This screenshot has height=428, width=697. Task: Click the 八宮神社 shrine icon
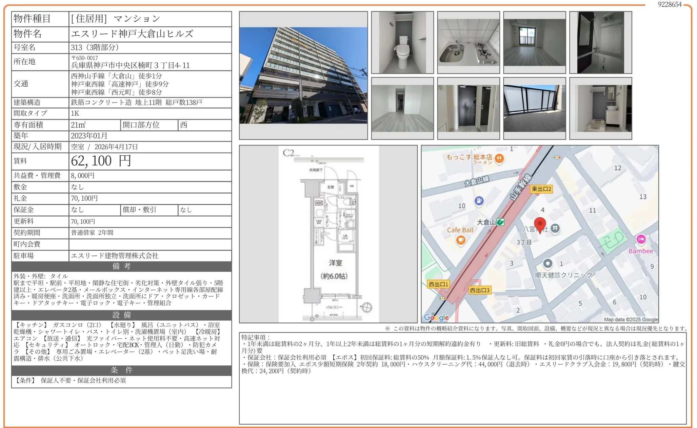click(x=555, y=228)
